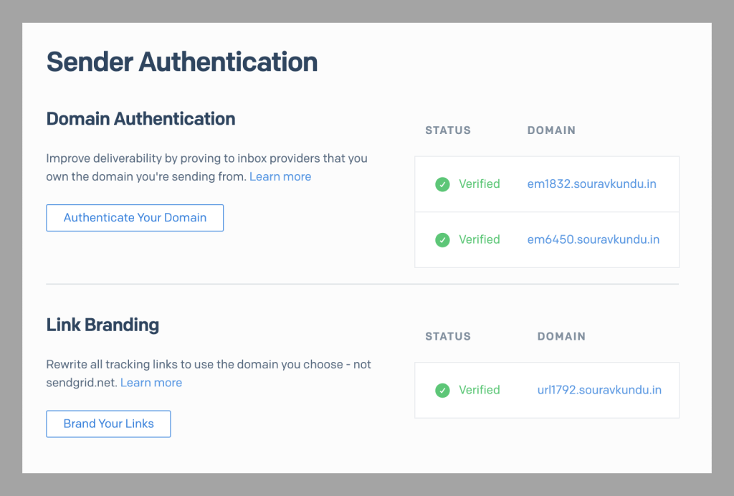The width and height of the screenshot is (734, 496).
Task: Follow Learn more under Domain Authentication
Action: click(x=280, y=176)
